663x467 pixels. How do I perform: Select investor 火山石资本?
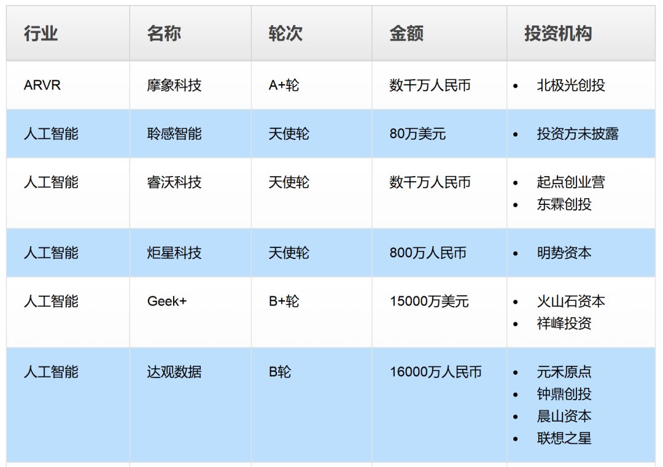tap(571, 301)
